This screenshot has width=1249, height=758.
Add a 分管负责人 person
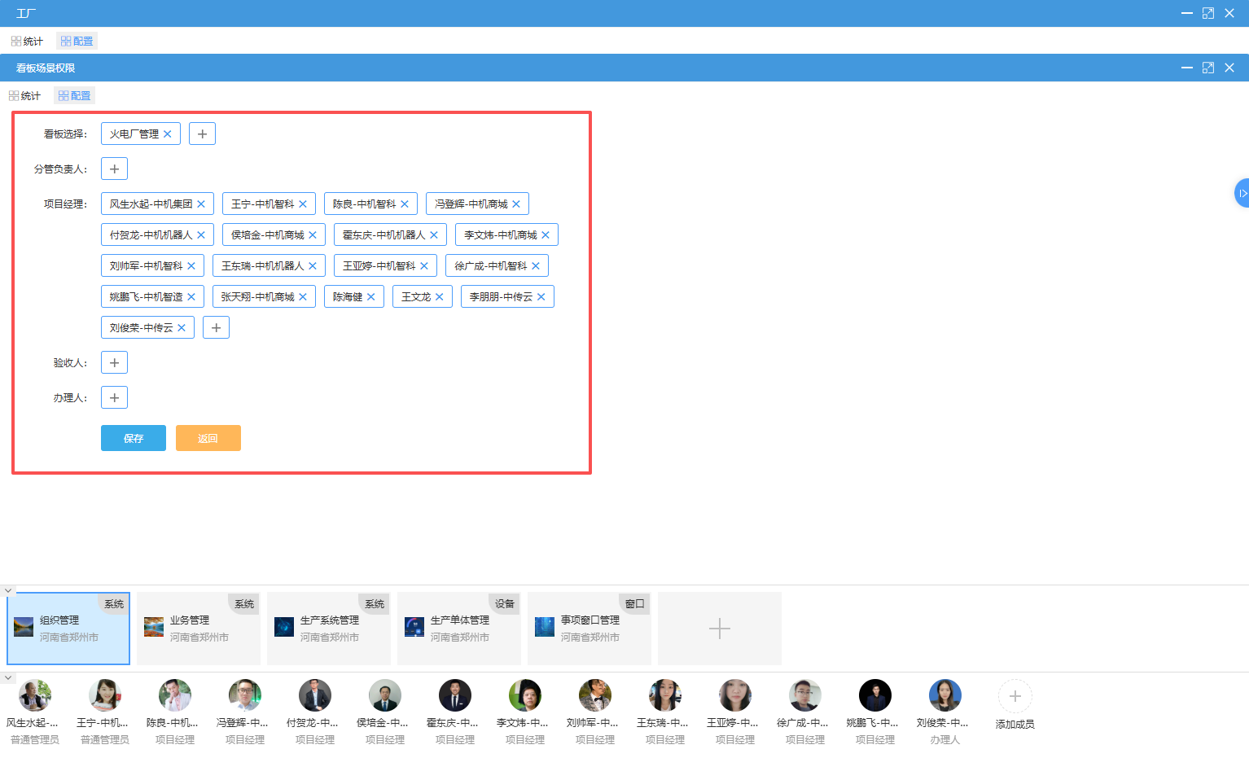[114, 169]
